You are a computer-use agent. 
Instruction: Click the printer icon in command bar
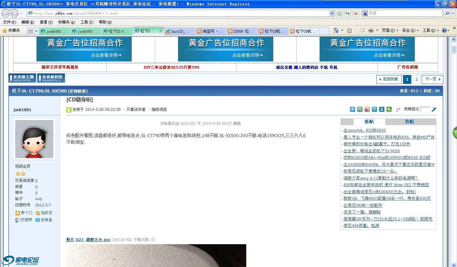pyautogui.click(x=371, y=30)
